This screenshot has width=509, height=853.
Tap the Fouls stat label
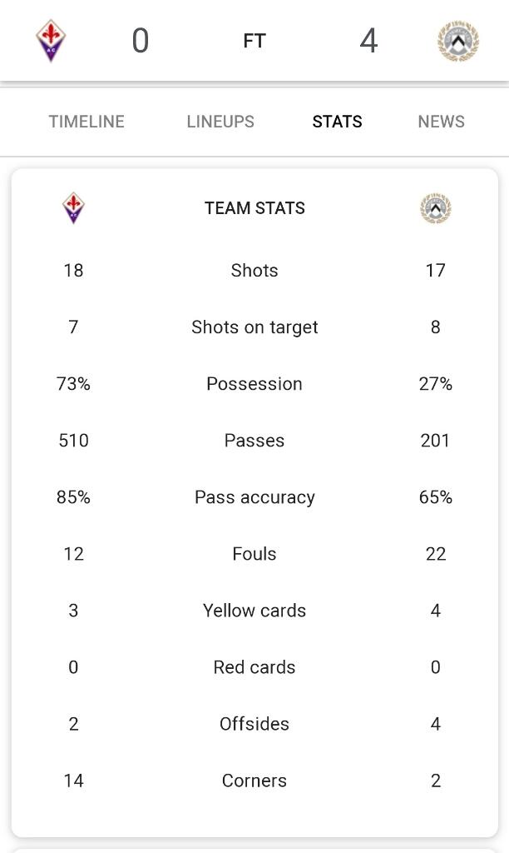click(x=254, y=554)
